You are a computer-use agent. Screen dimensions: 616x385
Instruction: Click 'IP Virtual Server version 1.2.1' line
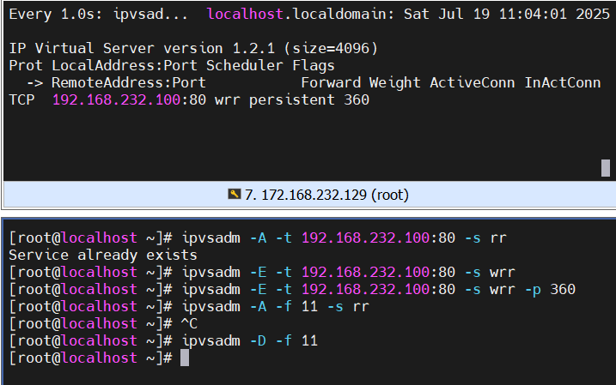(193, 48)
